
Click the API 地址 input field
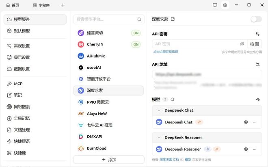pyautogui.click(x=207, y=74)
